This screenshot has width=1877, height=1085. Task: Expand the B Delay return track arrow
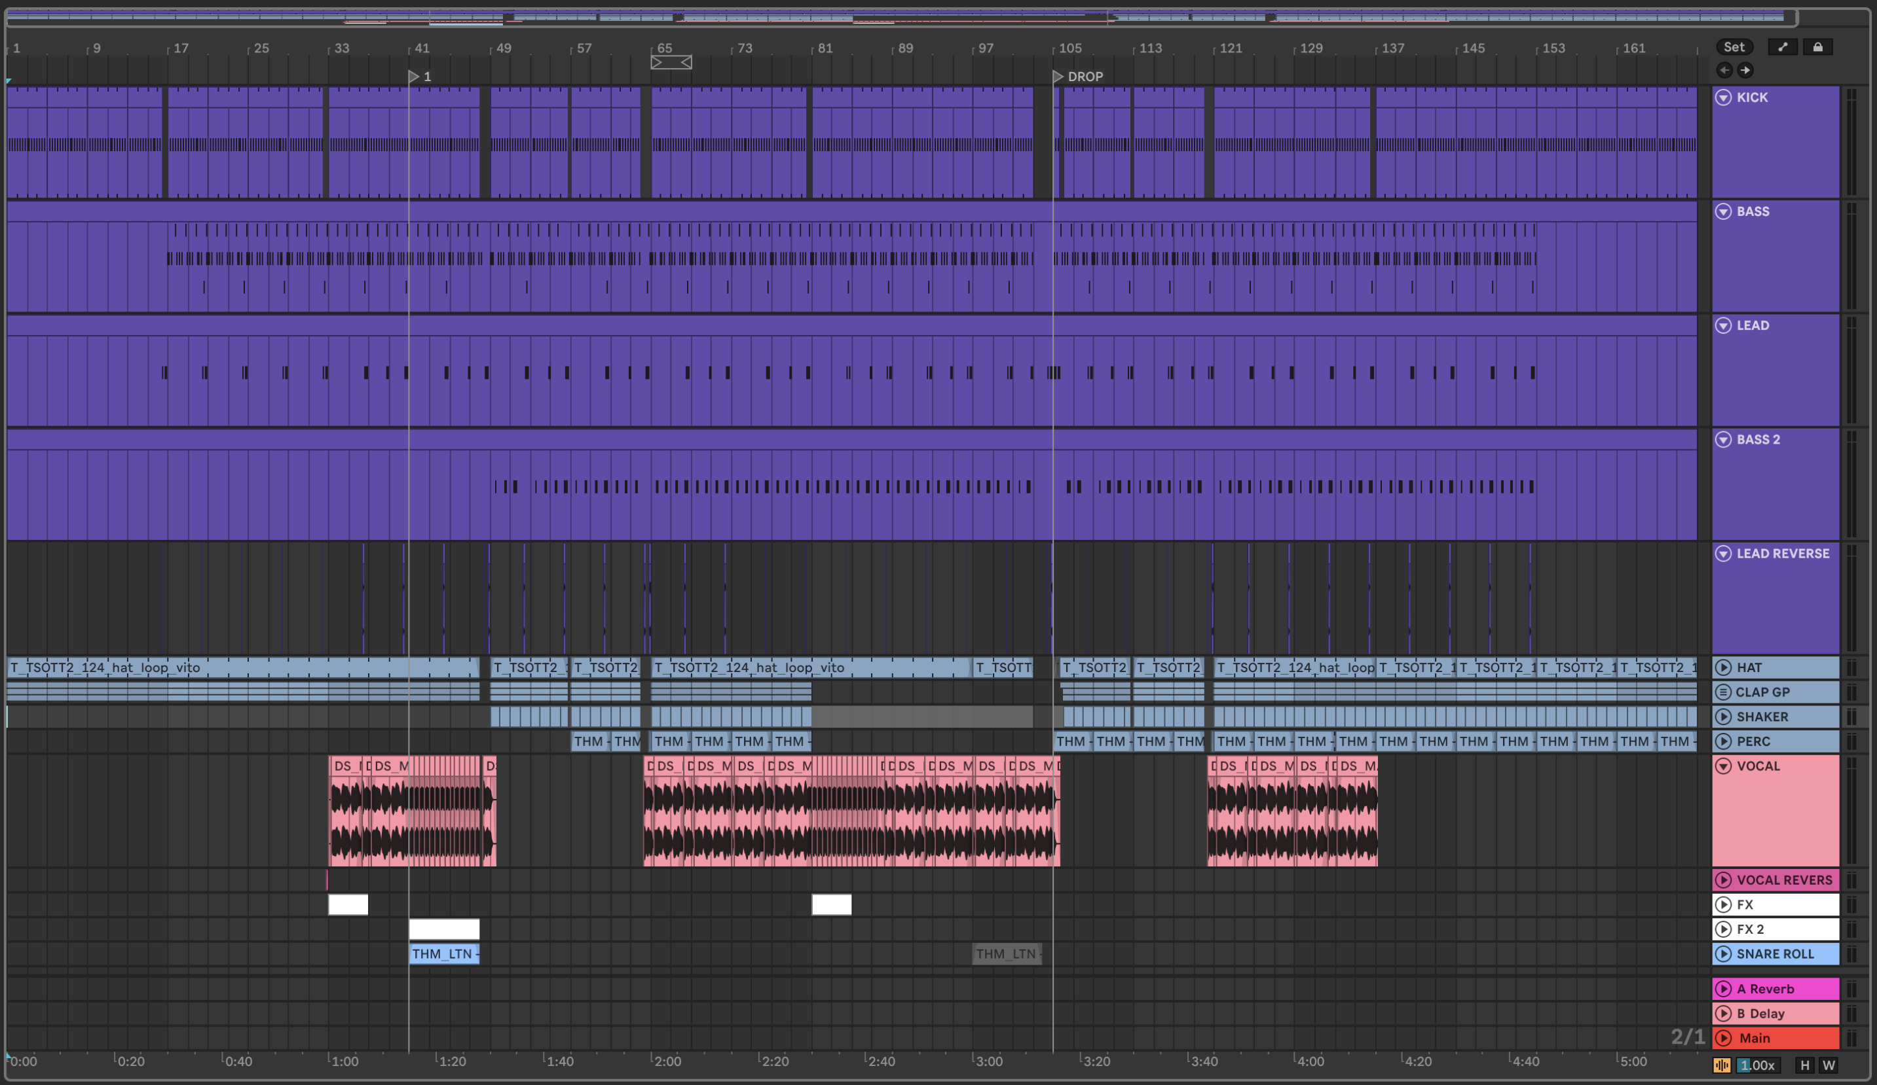(1724, 1014)
